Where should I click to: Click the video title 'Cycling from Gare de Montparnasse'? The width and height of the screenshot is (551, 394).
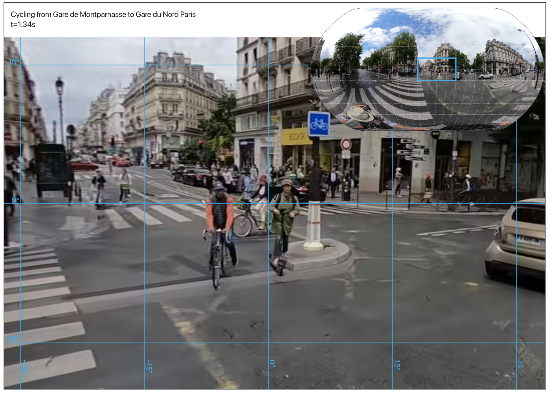click(103, 15)
